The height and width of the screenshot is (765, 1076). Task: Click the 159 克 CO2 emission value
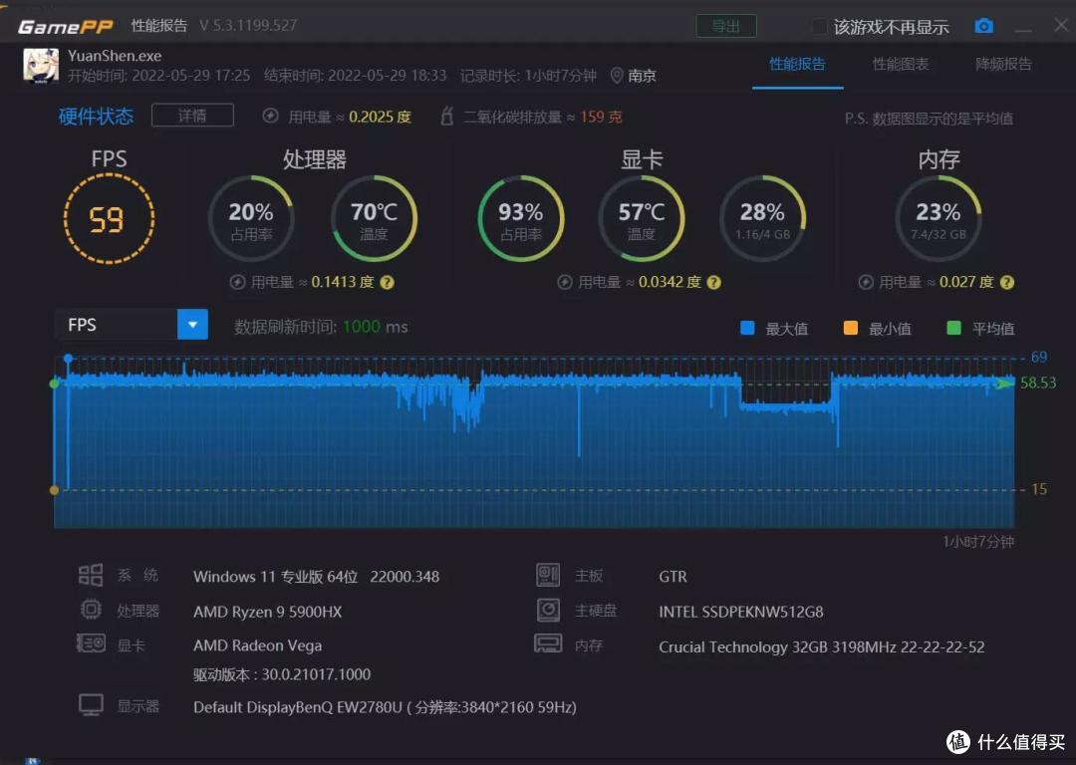[x=601, y=117]
